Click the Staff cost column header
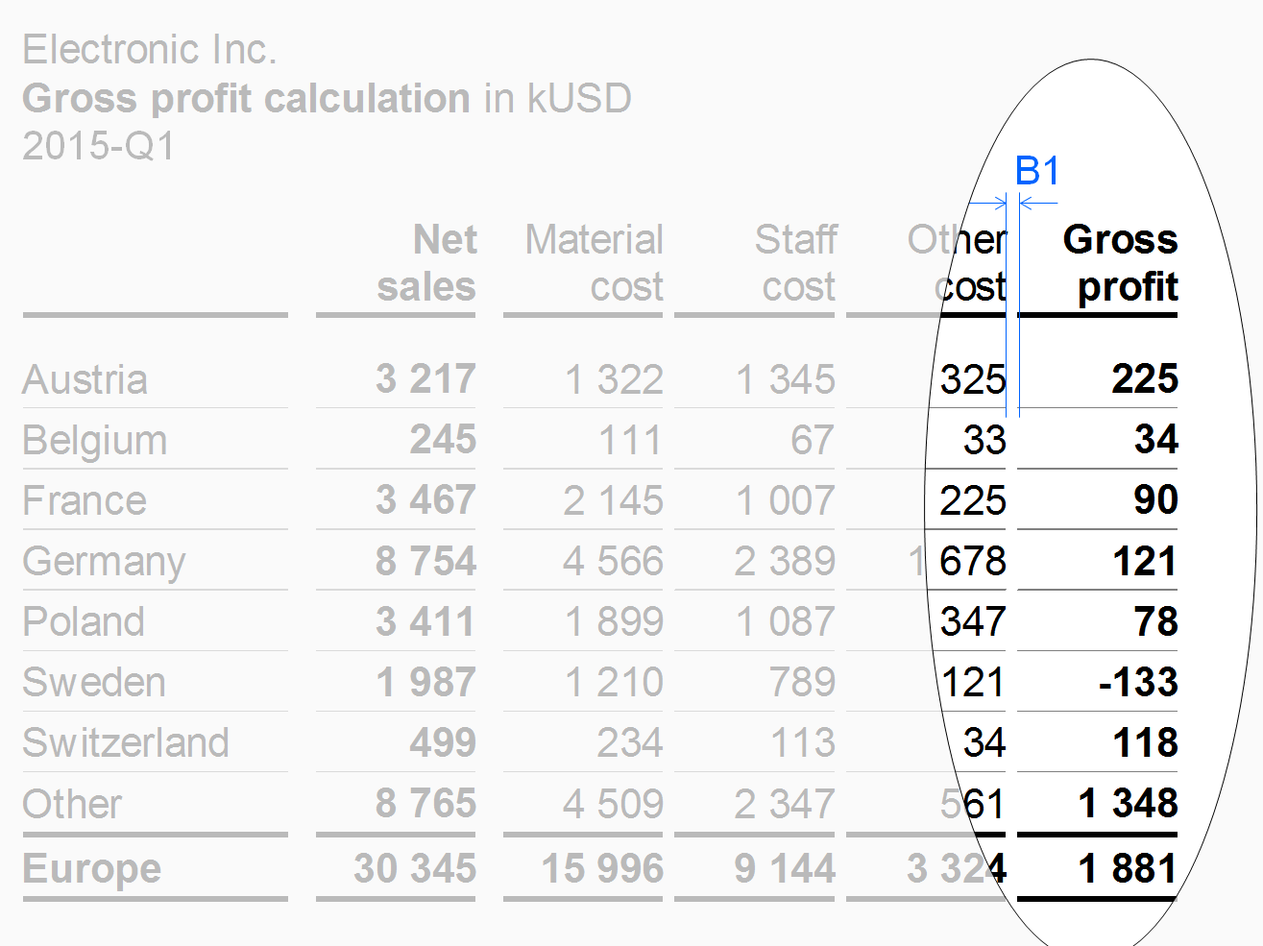This screenshot has height=946, width=1263. (795, 263)
